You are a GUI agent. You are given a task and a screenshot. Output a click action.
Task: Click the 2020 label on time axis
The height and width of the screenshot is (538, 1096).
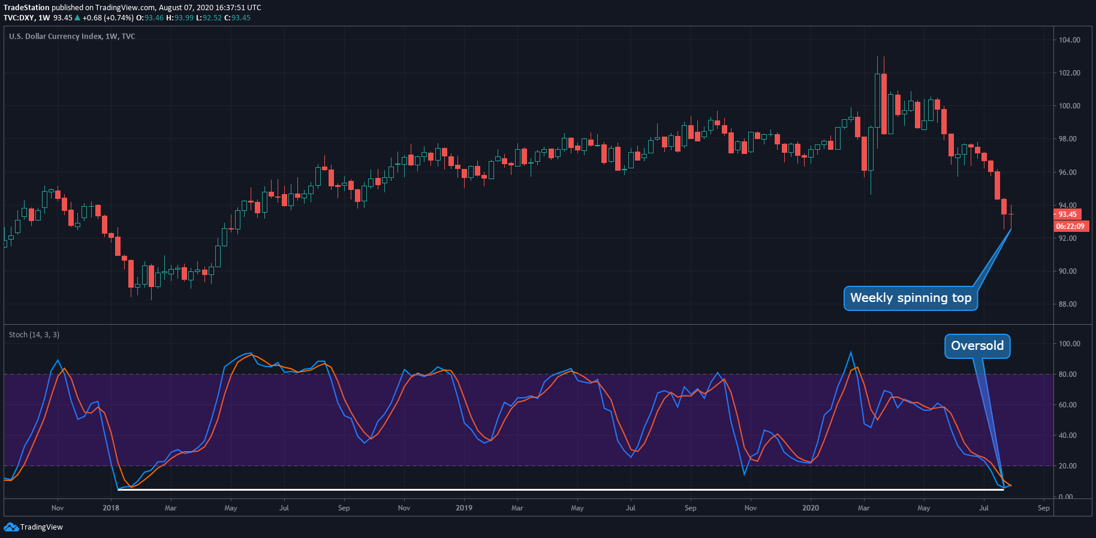click(x=811, y=508)
